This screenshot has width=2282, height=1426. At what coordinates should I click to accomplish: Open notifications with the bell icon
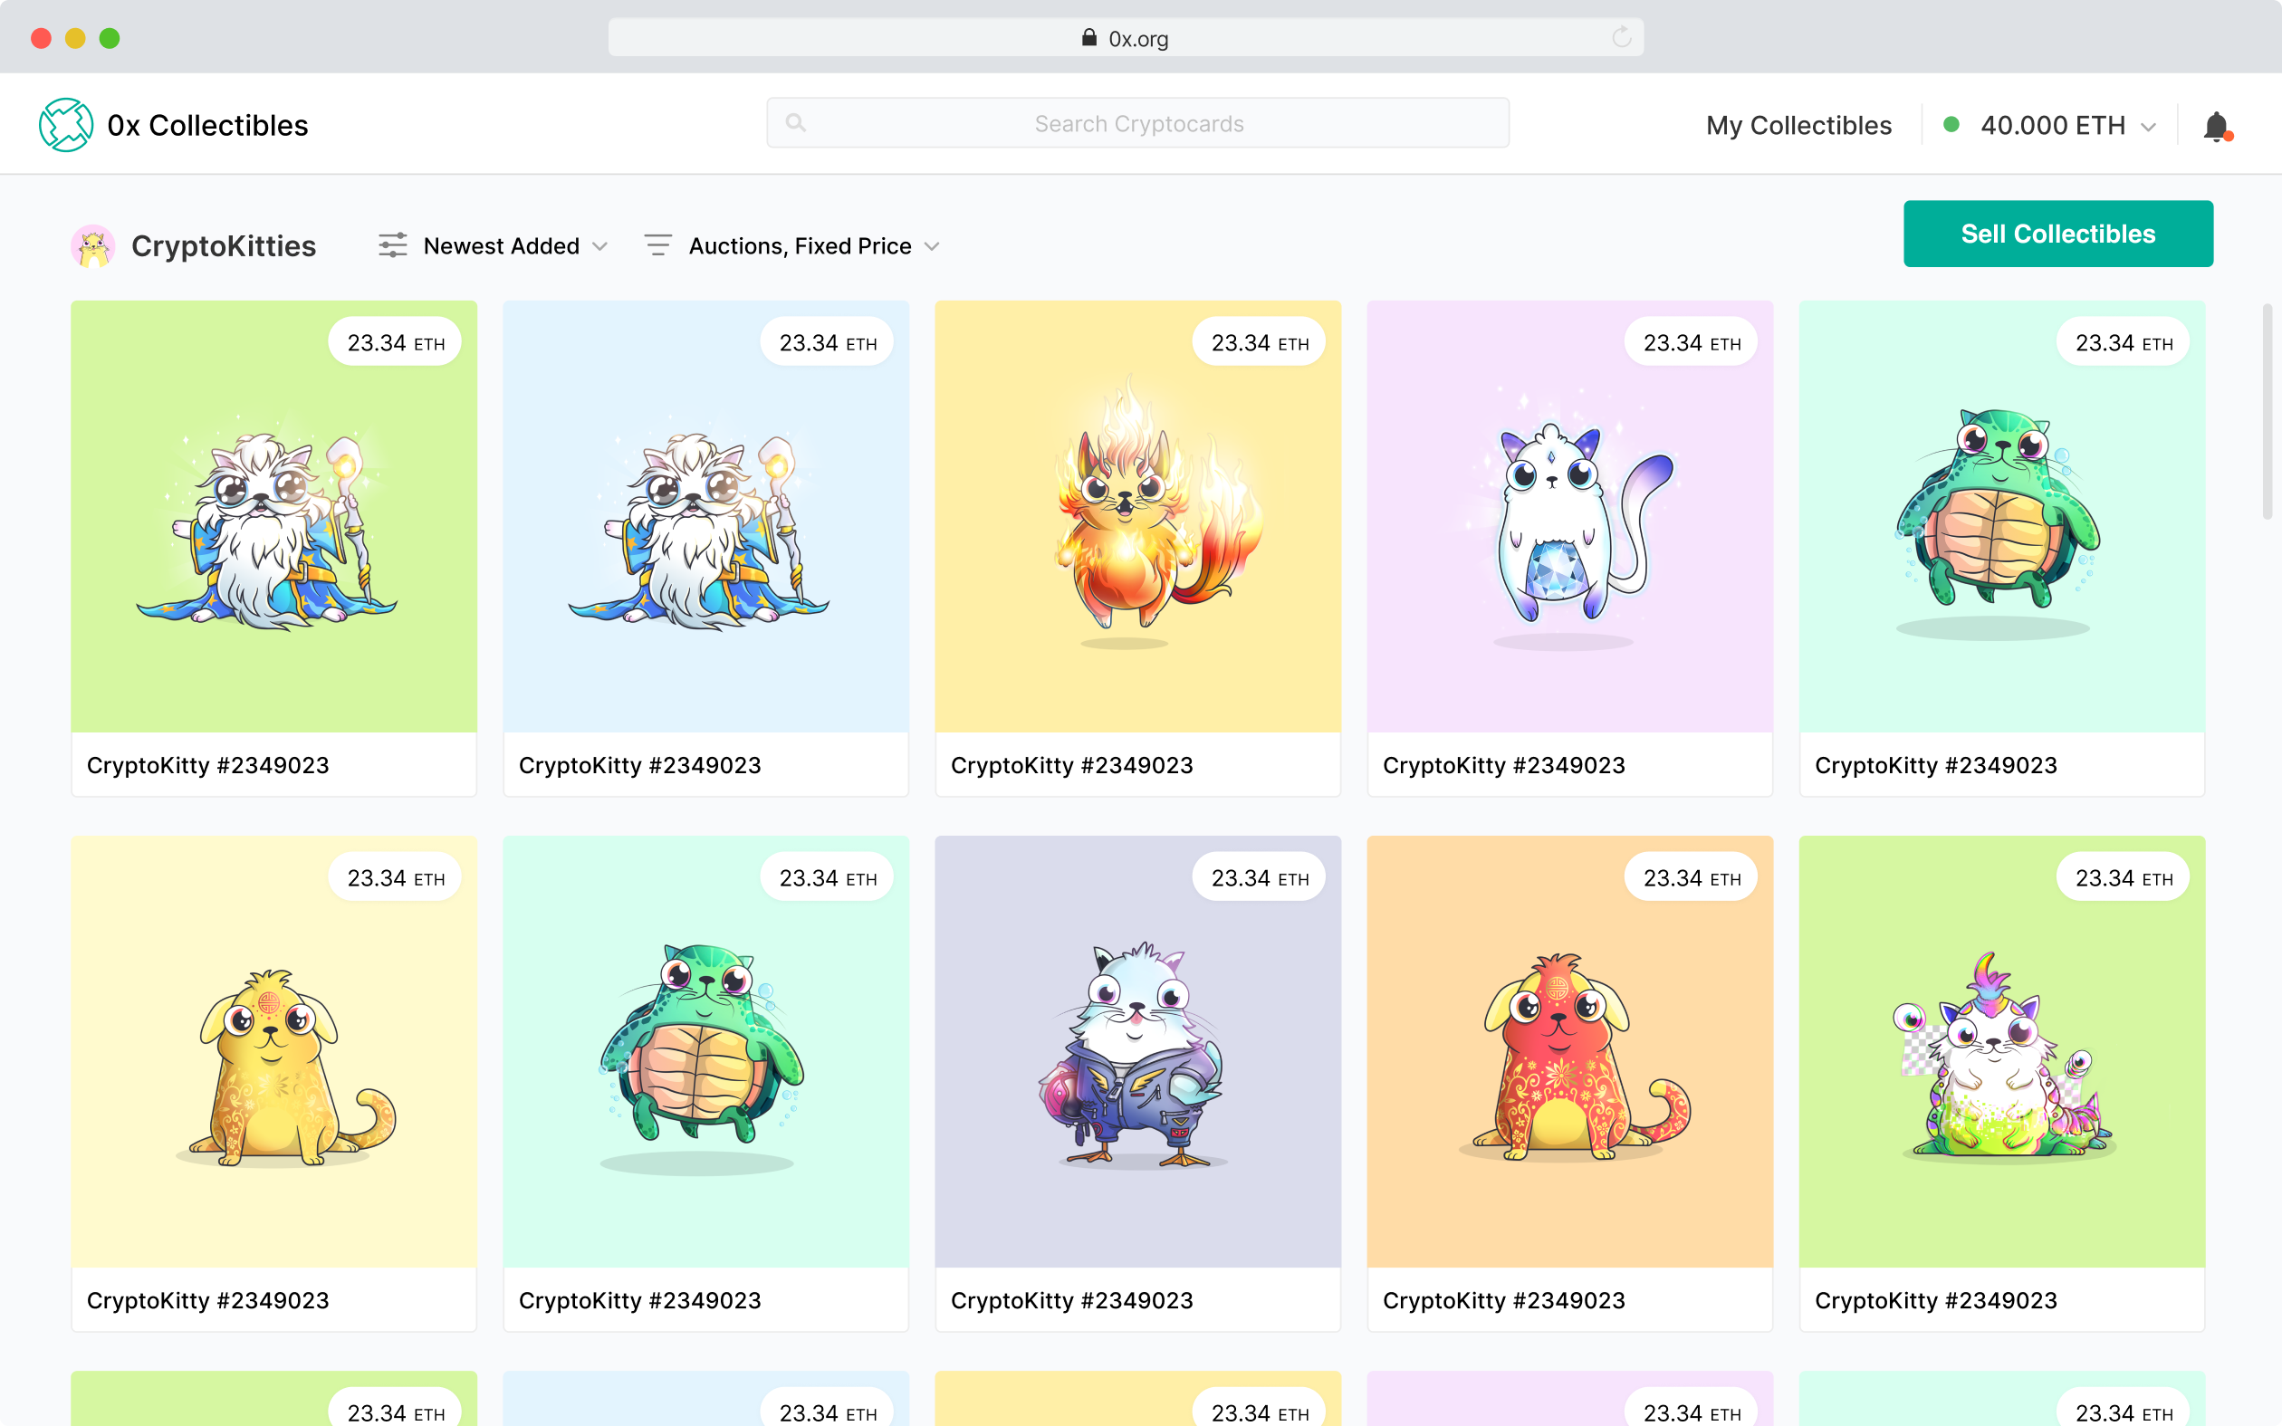pyautogui.click(x=2216, y=126)
